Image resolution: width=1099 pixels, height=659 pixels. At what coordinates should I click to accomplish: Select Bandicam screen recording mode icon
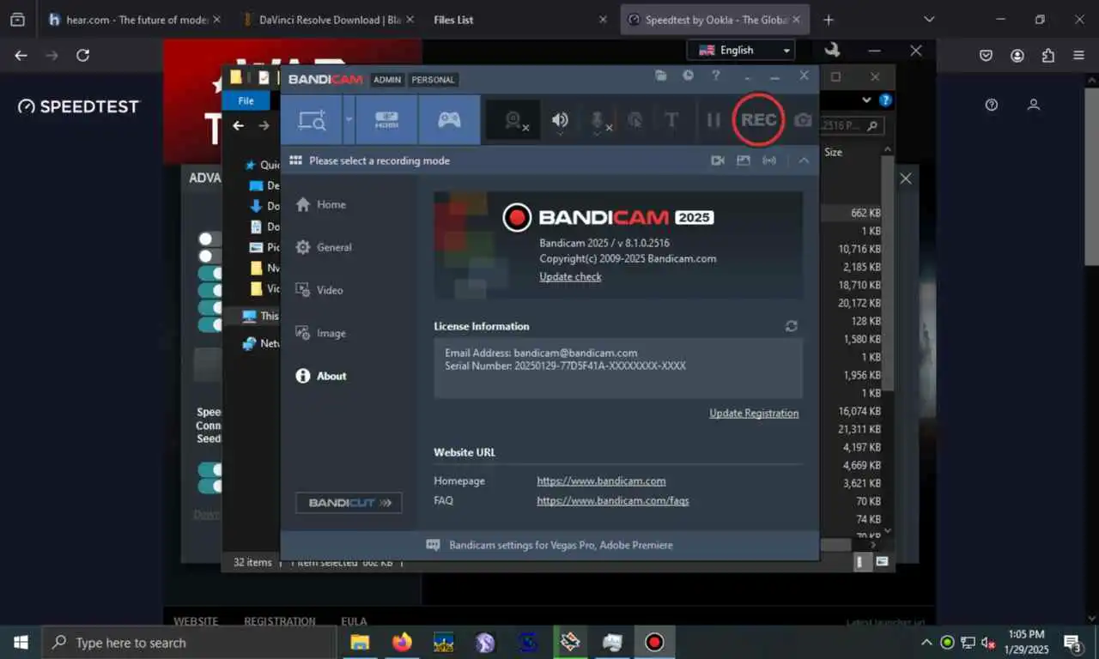[x=311, y=120]
